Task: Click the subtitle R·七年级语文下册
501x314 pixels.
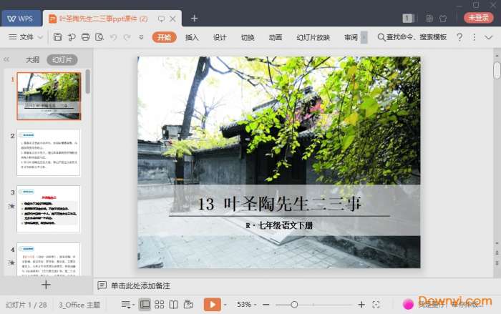Action: (279, 225)
